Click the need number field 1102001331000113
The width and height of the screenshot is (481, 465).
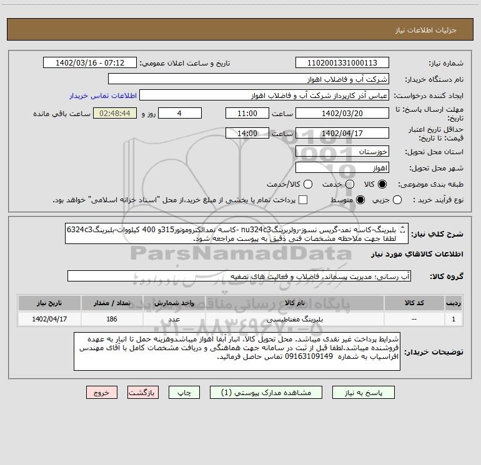pyautogui.click(x=342, y=63)
